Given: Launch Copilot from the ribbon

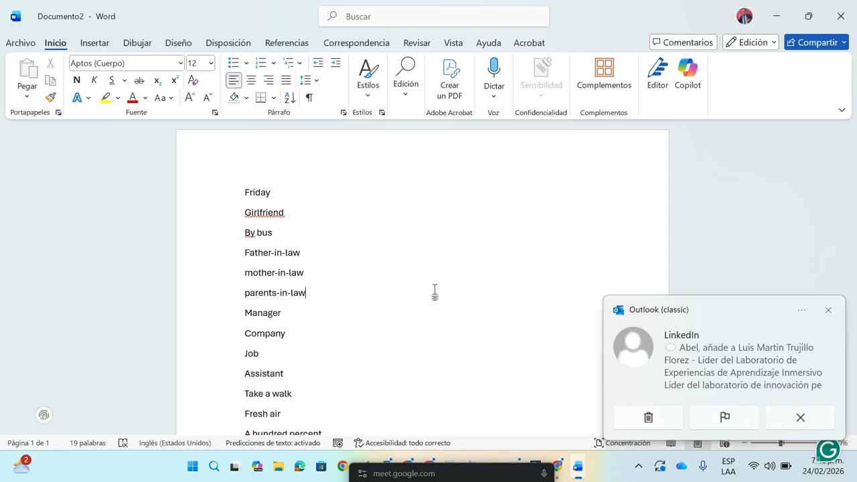Looking at the screenshot, I should pyautogui.click(x=688, y=74).
